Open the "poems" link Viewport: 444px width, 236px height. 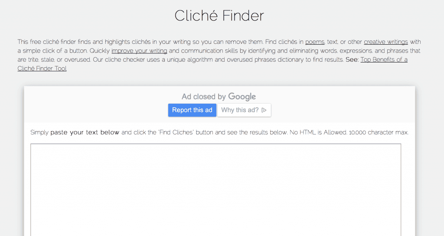coord(315,42)
